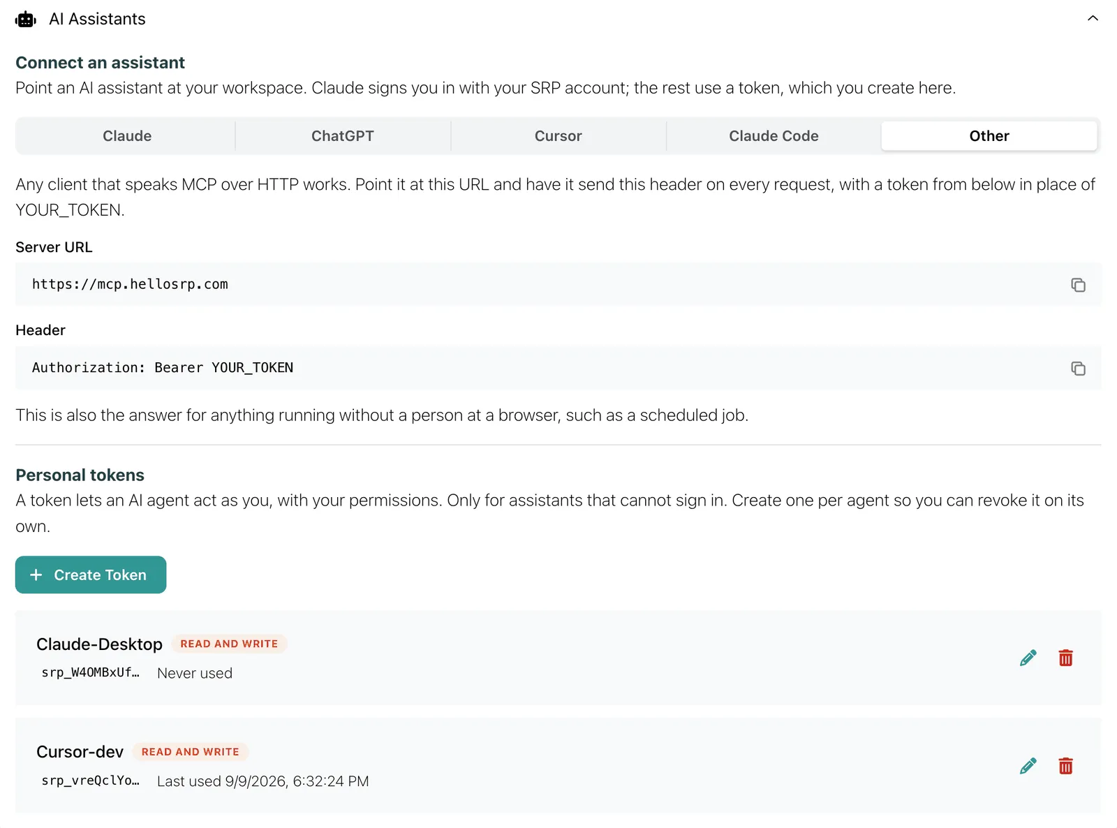Click the Never used status text
The image size is (1117, 828).
pyautogui.click(x=195, y=674)
